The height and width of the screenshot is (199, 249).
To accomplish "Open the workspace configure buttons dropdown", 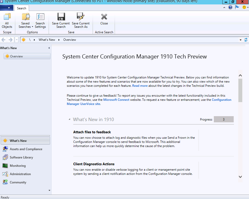I will click(49, 190).
